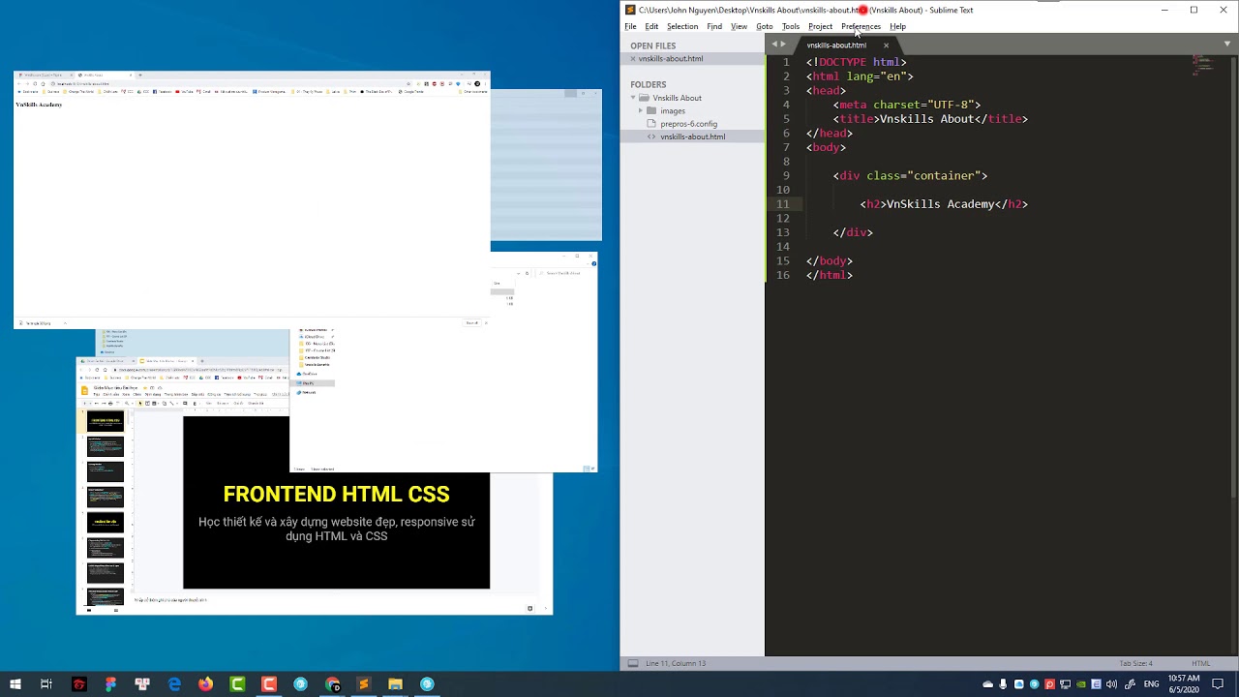The height and width of the screenshot is (697, 1239).
Task: Collapse the Vnskills About folder
Action: (x=633, y=98)
